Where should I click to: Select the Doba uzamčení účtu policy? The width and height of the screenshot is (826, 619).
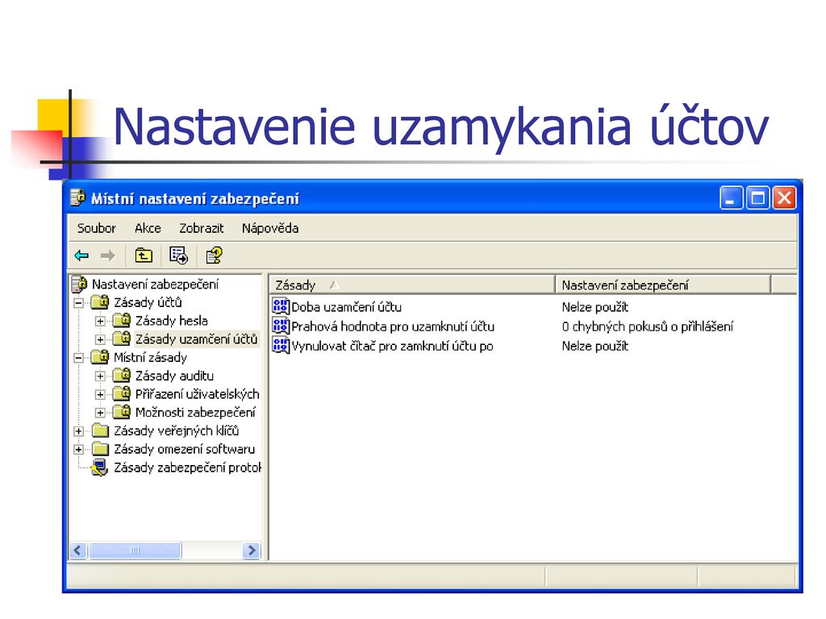point(346,307)
